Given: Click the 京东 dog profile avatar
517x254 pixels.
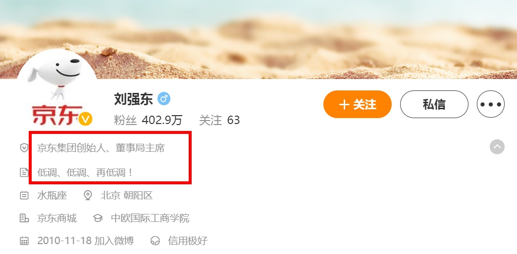Looking at the screenshot, I should [57, 89].
